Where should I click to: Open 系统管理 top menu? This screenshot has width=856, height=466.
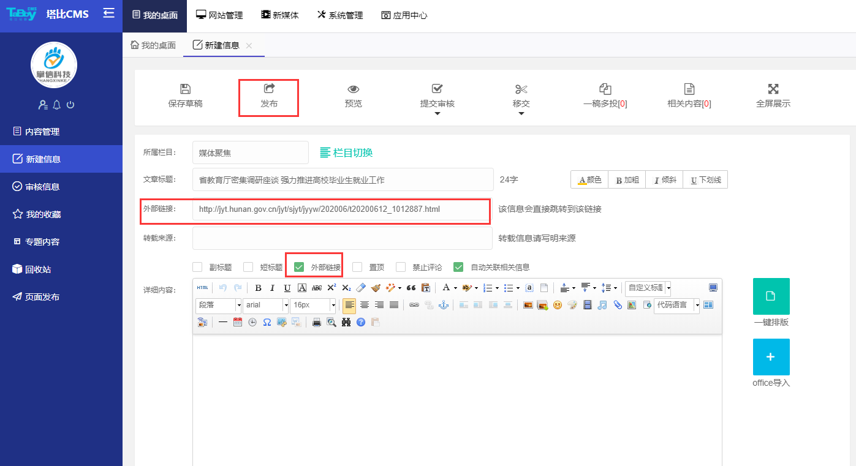pyautogui.click(x=340, y=16)
